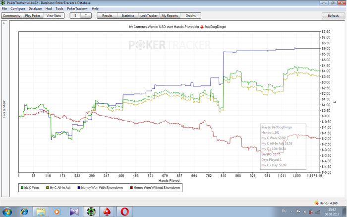Click the taskbar clock showing 15:42
The height and width of the screenshot is (217, 347).
[x=332, y=210]
